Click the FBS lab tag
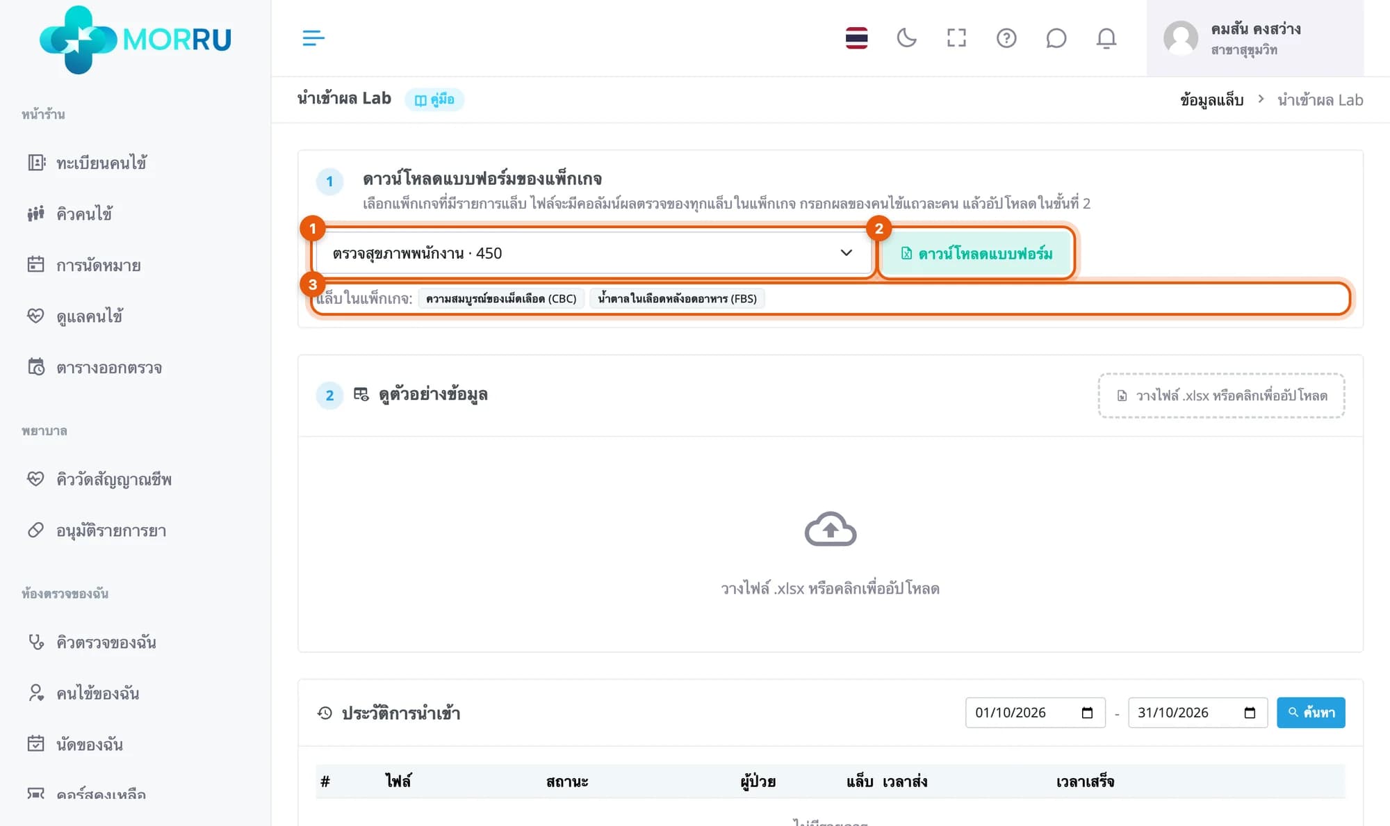The image size is (1390, 826). coord(678,298)
